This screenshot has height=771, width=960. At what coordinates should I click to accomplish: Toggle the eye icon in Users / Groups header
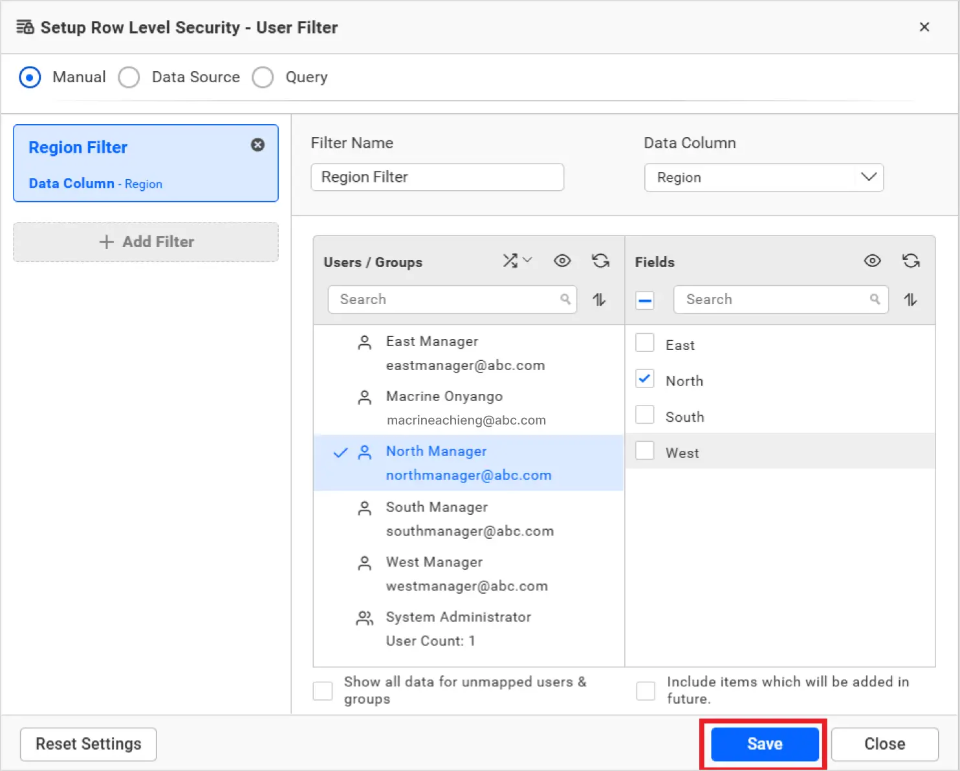(562, 261)
